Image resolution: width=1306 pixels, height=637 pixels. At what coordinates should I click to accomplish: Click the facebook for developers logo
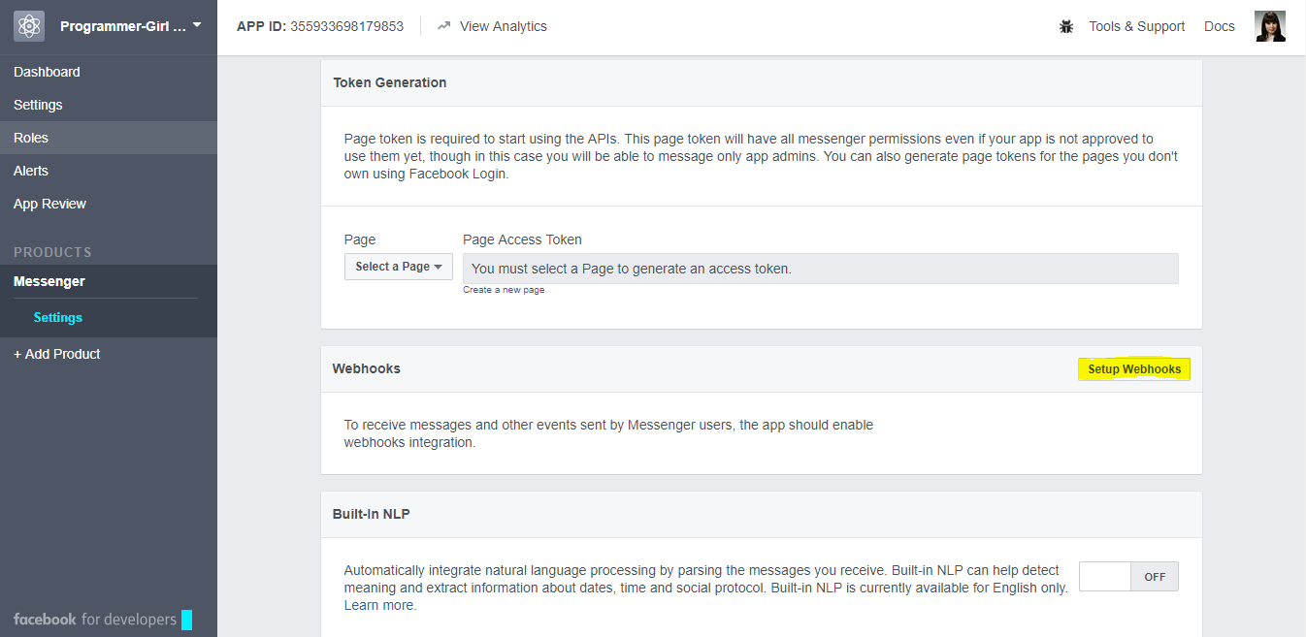point(95,620)
